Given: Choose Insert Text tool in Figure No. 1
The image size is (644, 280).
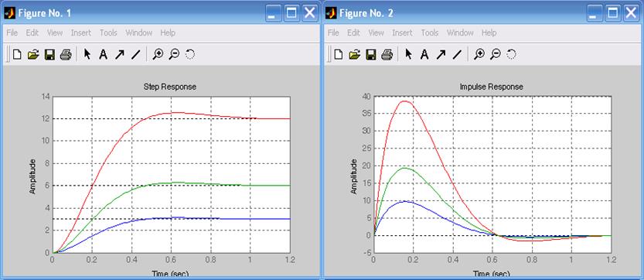Looking at the screenshot, I should tap(103, 54).
